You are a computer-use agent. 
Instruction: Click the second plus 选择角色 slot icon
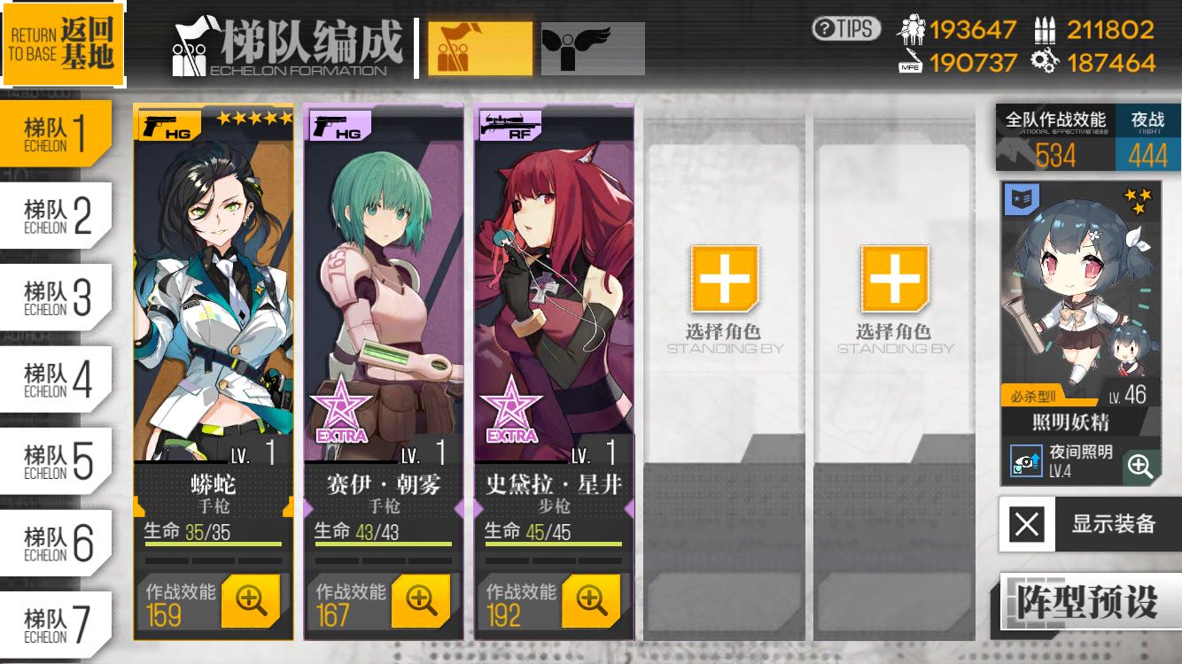894,278
